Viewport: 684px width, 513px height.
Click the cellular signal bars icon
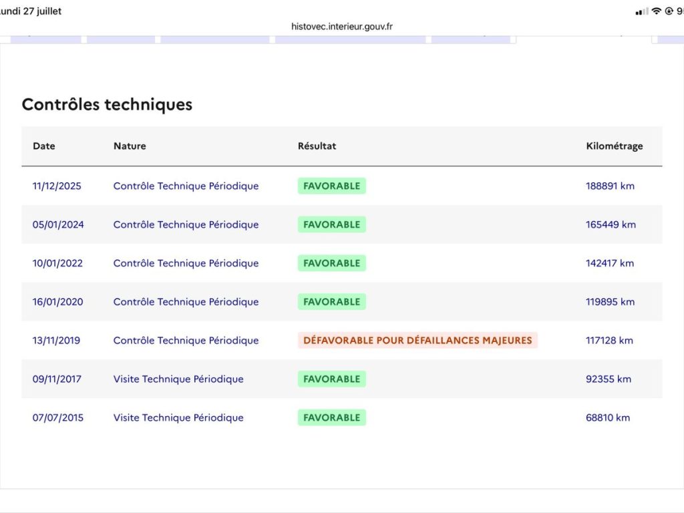pos(642,12)
